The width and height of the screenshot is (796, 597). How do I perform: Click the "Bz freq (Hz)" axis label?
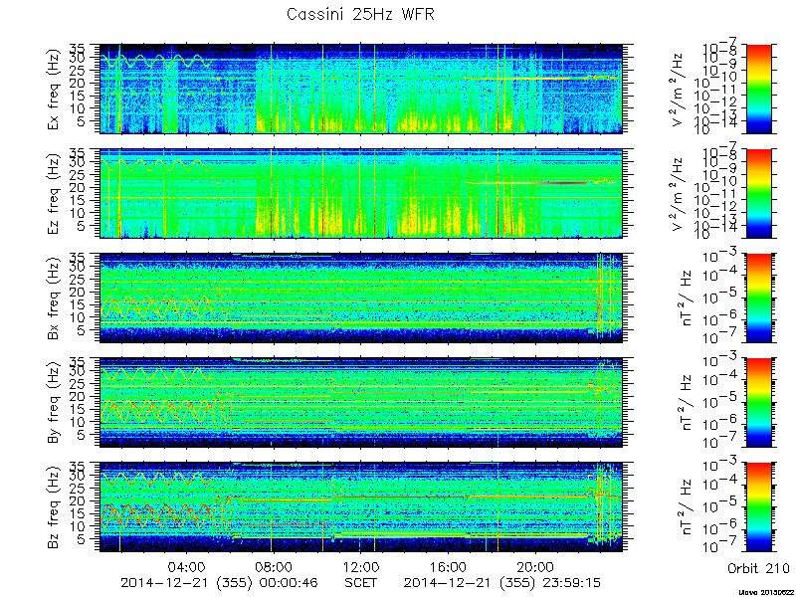[x=54, y=507]
